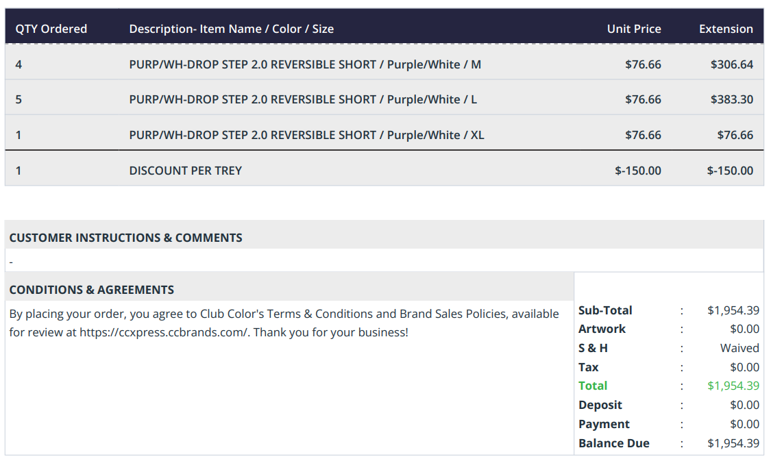This screenshot has width=771, height=461.
Task: Select the Purple/White / M reversible short row
Action: pyautogui.click(x=384, y=64)
